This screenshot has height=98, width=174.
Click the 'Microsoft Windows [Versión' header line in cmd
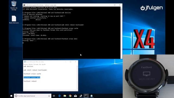coord(40,7)
